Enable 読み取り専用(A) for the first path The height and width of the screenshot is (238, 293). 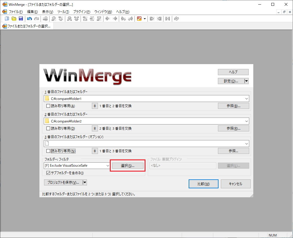point(48,106)
